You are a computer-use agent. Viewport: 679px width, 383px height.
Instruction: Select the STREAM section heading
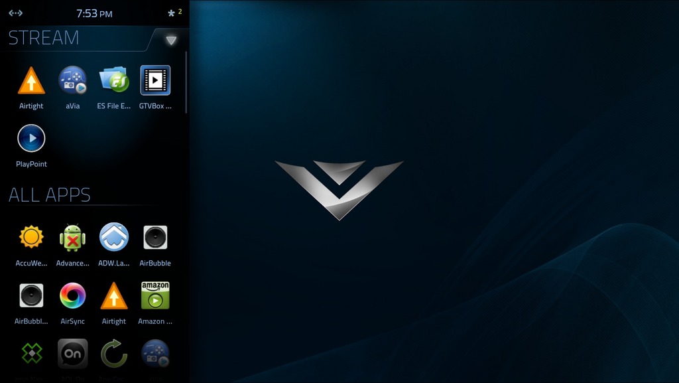point(44,38)
